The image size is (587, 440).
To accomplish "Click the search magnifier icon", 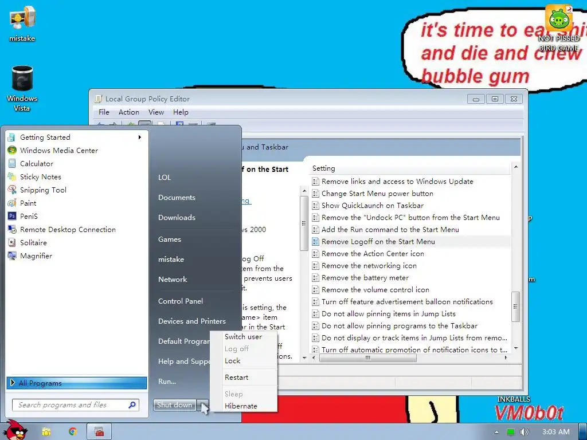I will 132,405.
